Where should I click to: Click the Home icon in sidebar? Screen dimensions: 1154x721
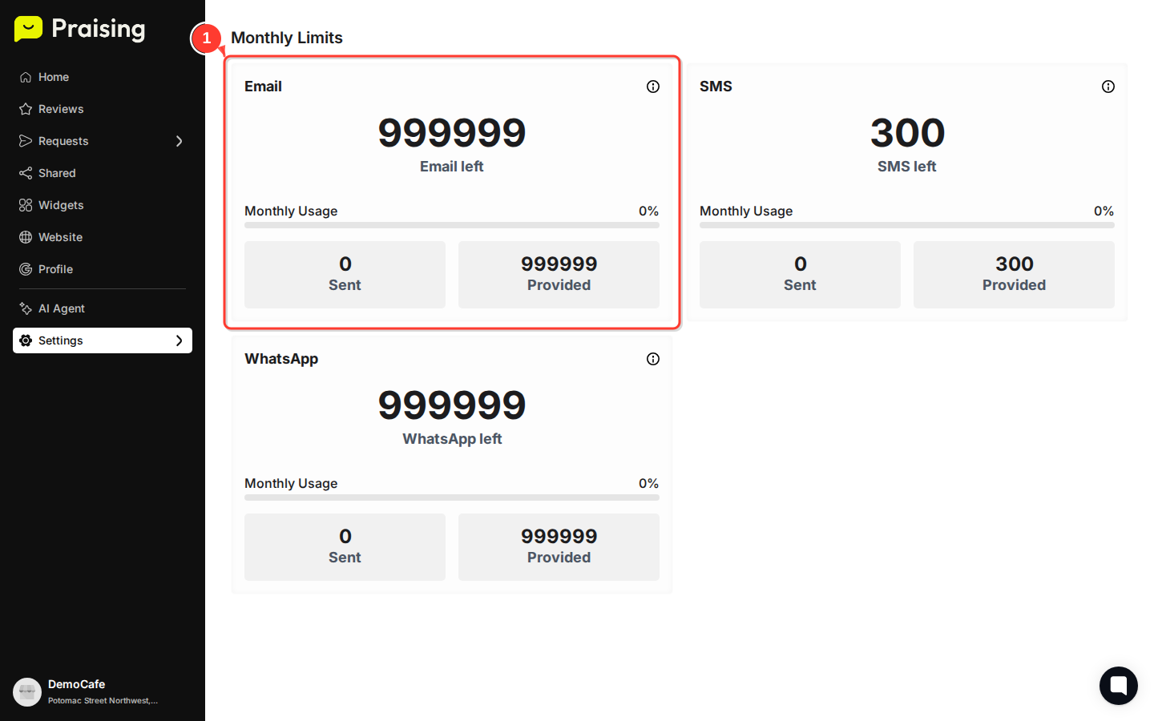26,77
